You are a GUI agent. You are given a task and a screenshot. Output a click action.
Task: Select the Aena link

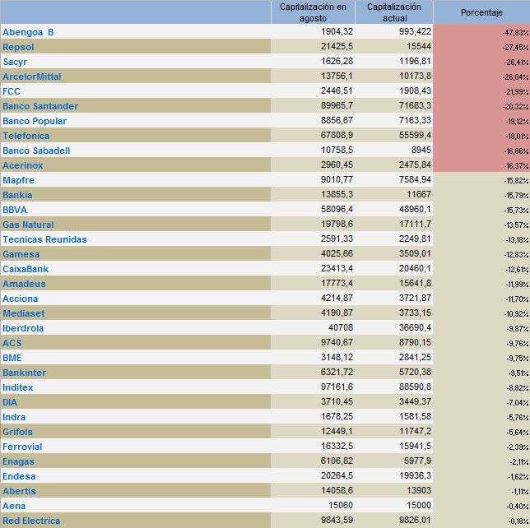14,506
